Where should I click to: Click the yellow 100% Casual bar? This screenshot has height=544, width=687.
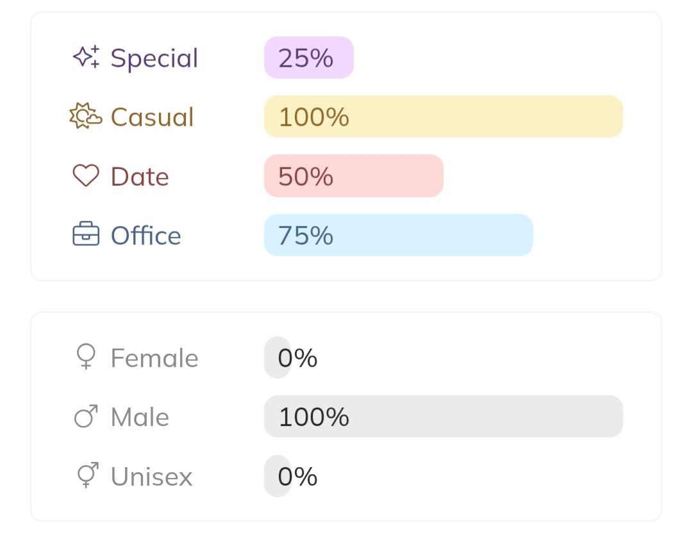tap(443, 117)
